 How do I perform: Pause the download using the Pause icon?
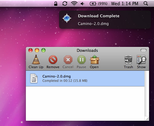82,60
